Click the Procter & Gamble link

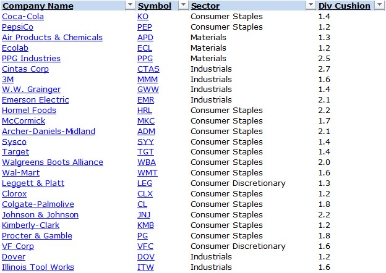pyautogui.click(x=37, y=235)
